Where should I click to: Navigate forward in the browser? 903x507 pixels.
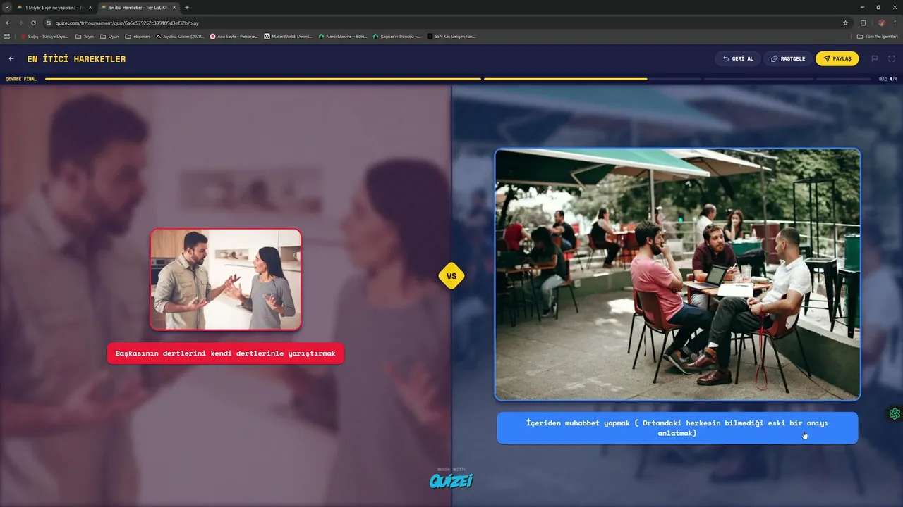point(20,23)
